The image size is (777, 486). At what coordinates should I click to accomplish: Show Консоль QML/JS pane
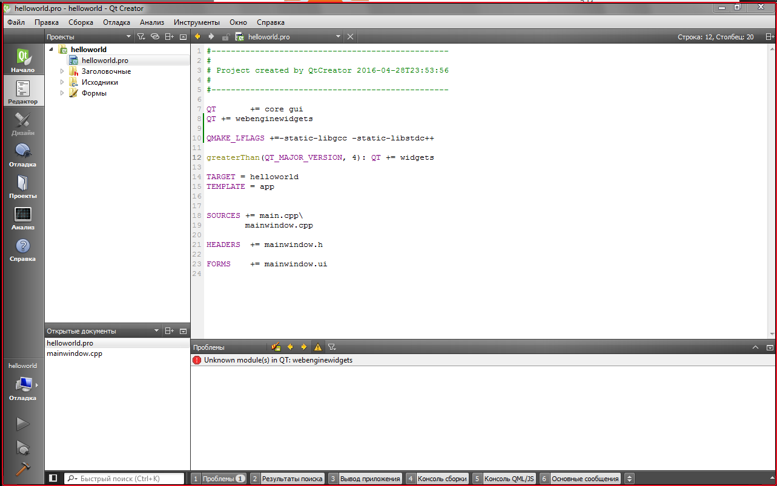coord(504,478)
